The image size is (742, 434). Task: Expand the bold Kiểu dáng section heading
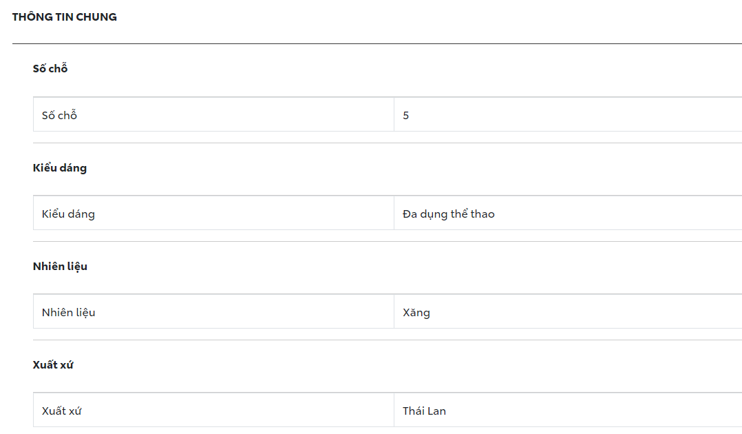click(x=60, y=168)
